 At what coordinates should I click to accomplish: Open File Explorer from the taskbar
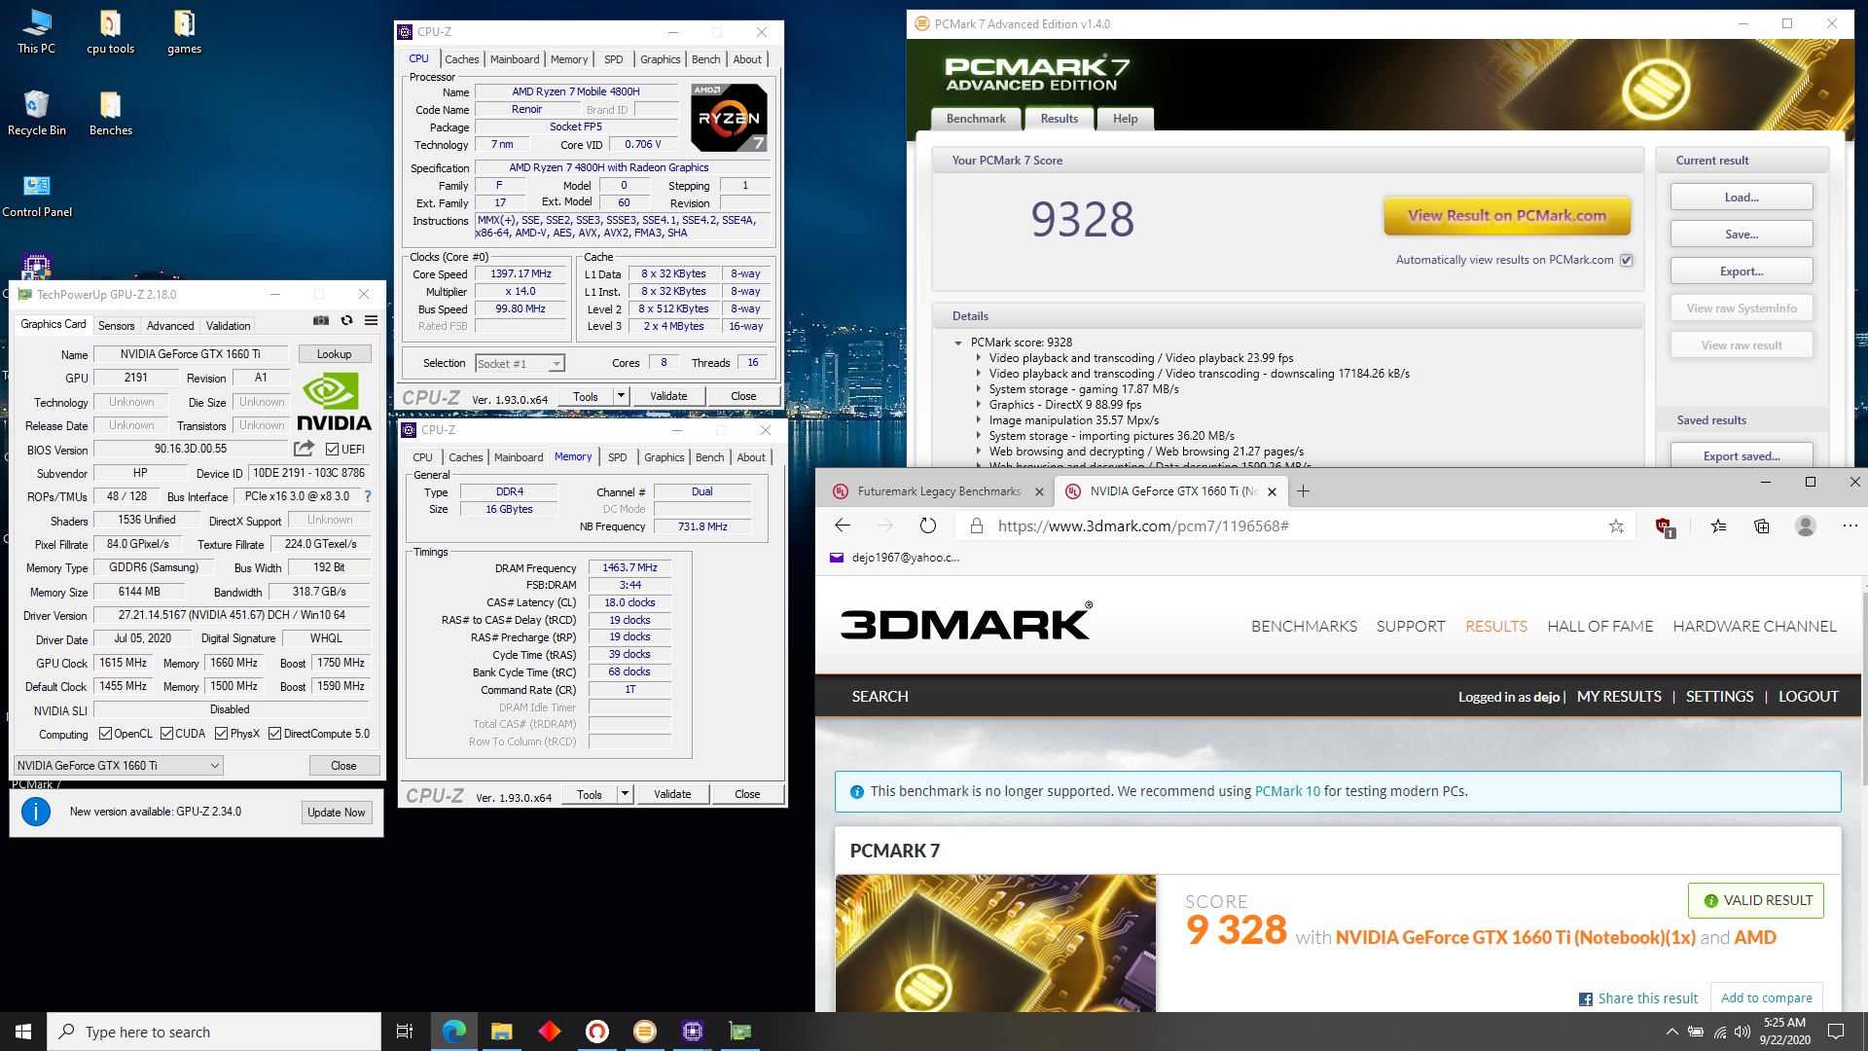tap(501, 1032)
